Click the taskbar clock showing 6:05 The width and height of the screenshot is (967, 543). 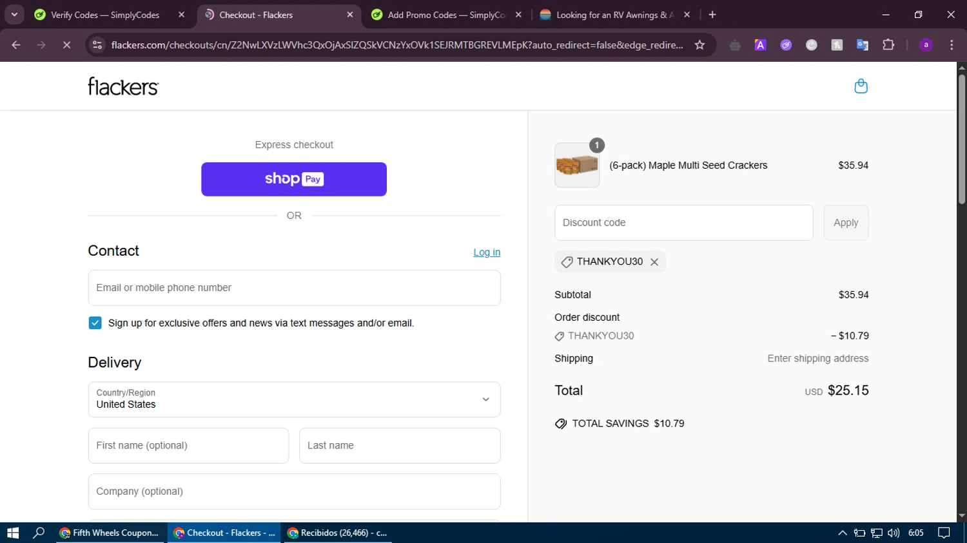915,533
